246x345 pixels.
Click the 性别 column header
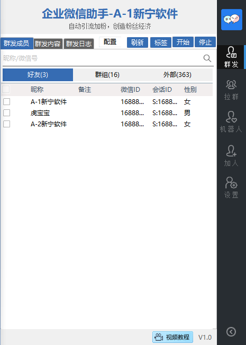(190, 90)
